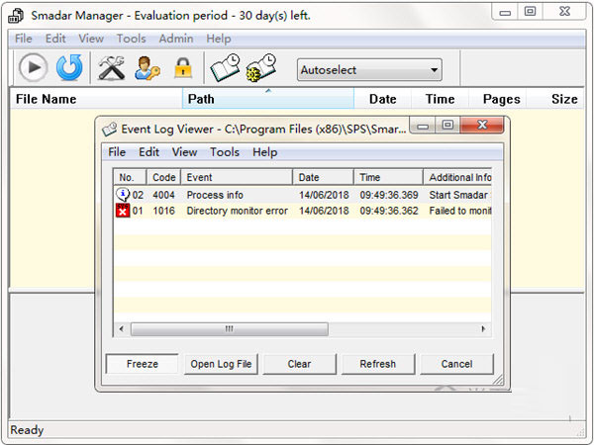This screenshot has height=445, width=594.
Task: Open Edit menu in Event Log Viewer
Action: point(148,152)
